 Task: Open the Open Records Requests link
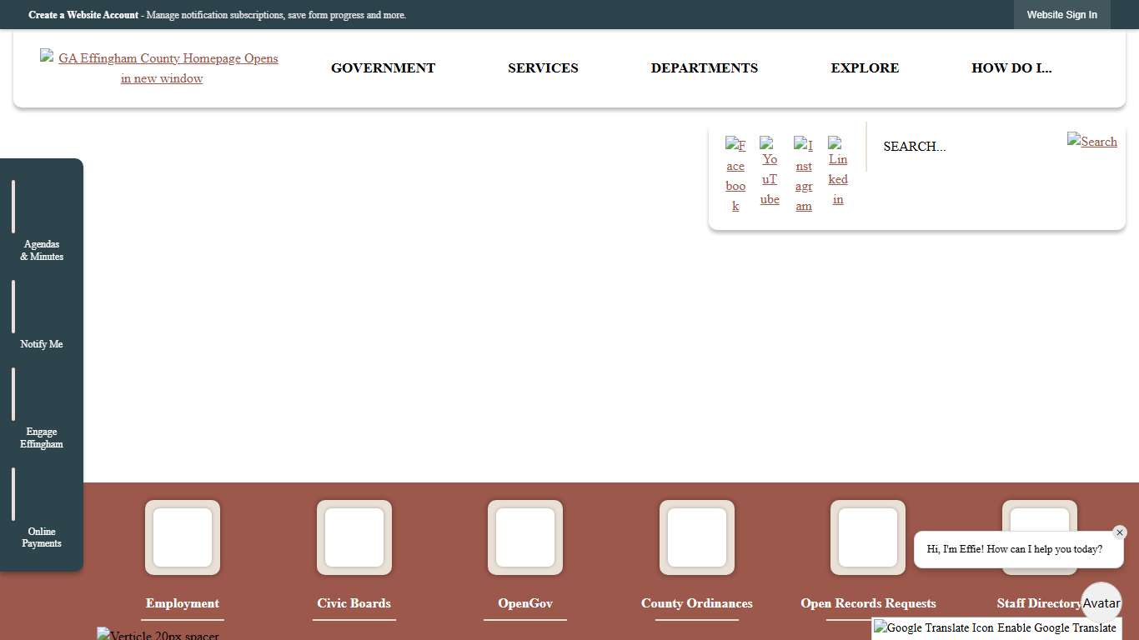(868, 603)
